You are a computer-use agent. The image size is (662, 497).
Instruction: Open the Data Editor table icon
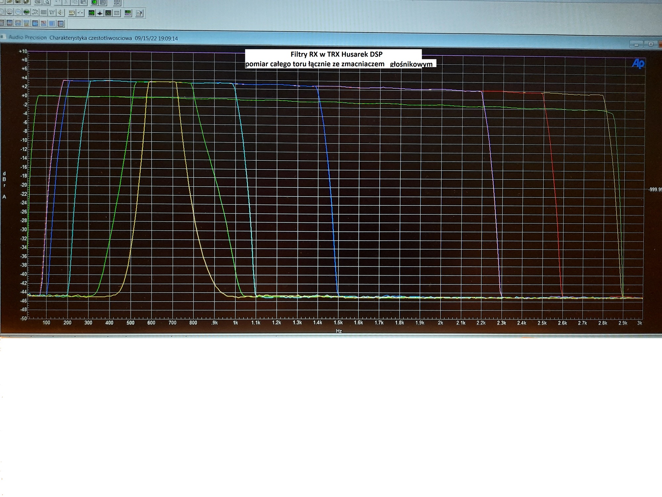117,13
